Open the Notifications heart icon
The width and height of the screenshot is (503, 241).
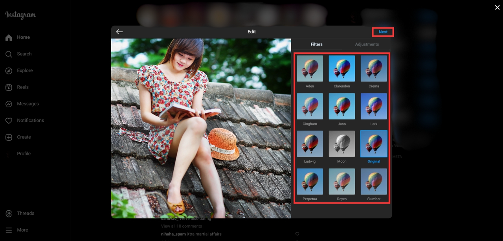[x=9, y=121]
